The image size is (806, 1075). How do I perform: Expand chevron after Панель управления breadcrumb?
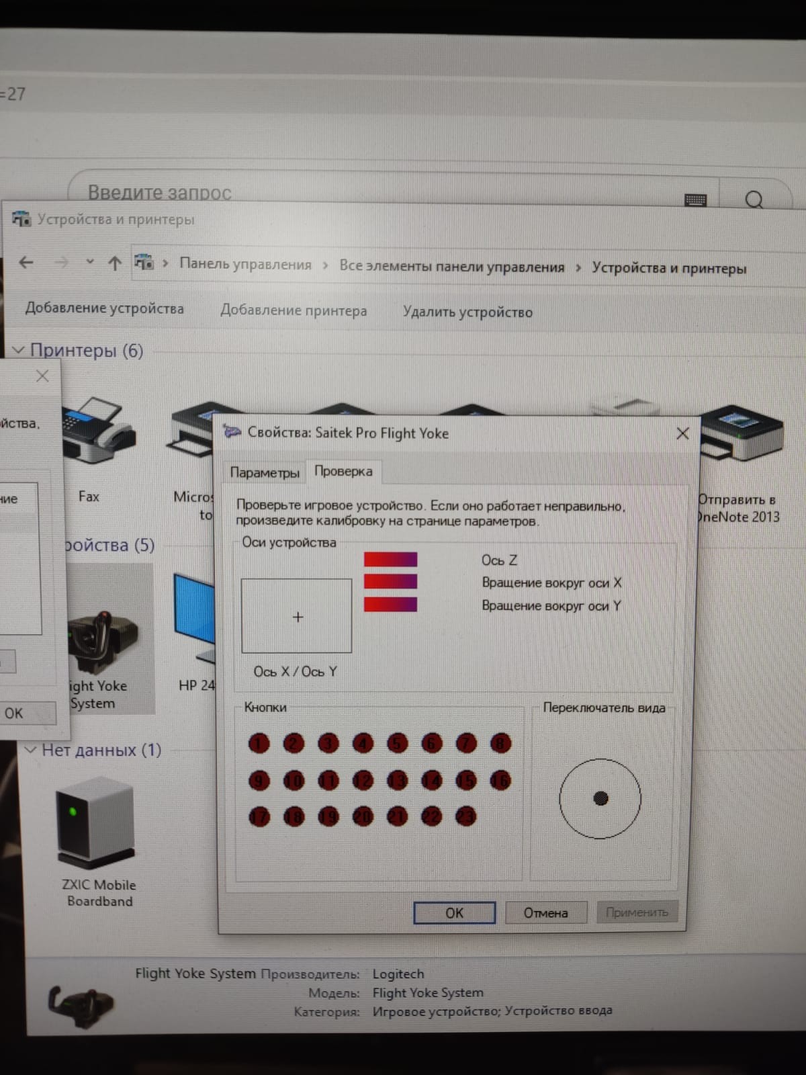tap(326, 265)
